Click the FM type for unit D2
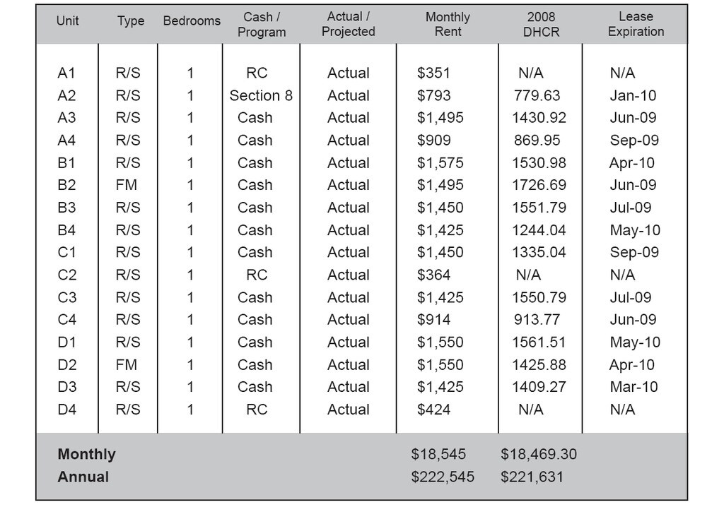The height and width of the screenshot is (519, 724). (x=127, y=365)
